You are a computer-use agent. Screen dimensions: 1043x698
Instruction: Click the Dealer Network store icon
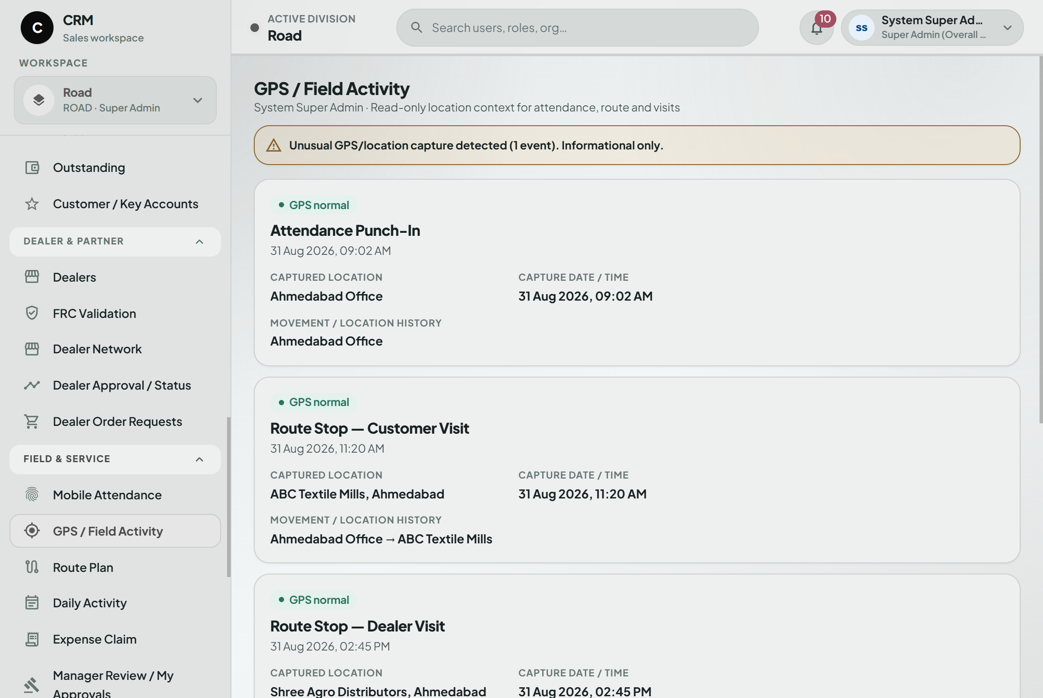(32, 349)
